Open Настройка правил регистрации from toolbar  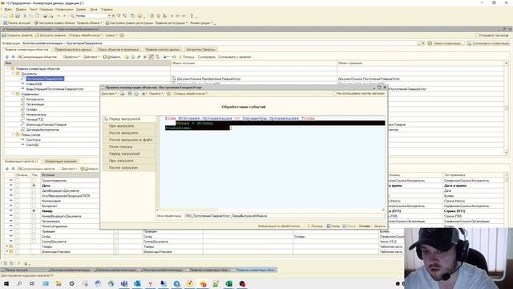[x=129, y=23]
